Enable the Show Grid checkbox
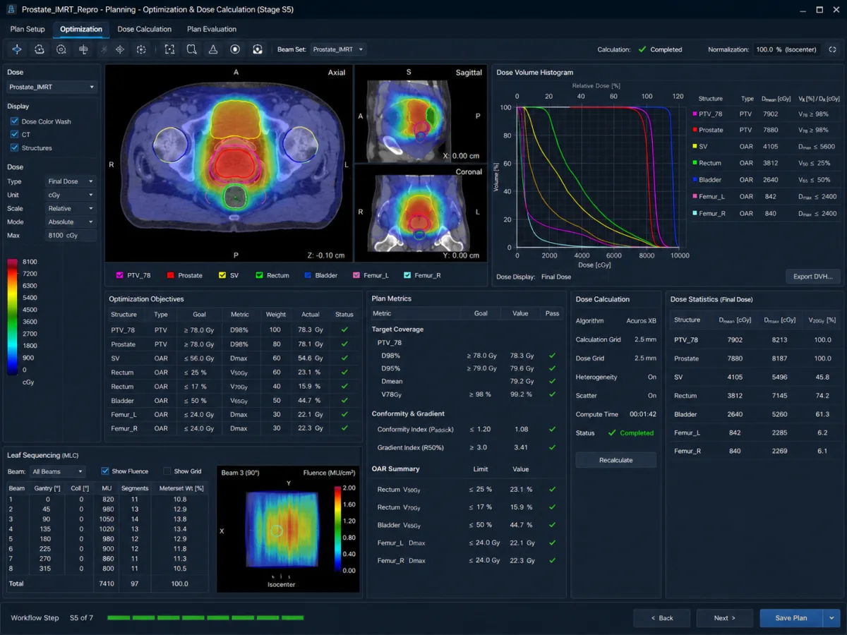Image resolution: width=847 pixels, height=635 pixels. (x=167, y=471)
